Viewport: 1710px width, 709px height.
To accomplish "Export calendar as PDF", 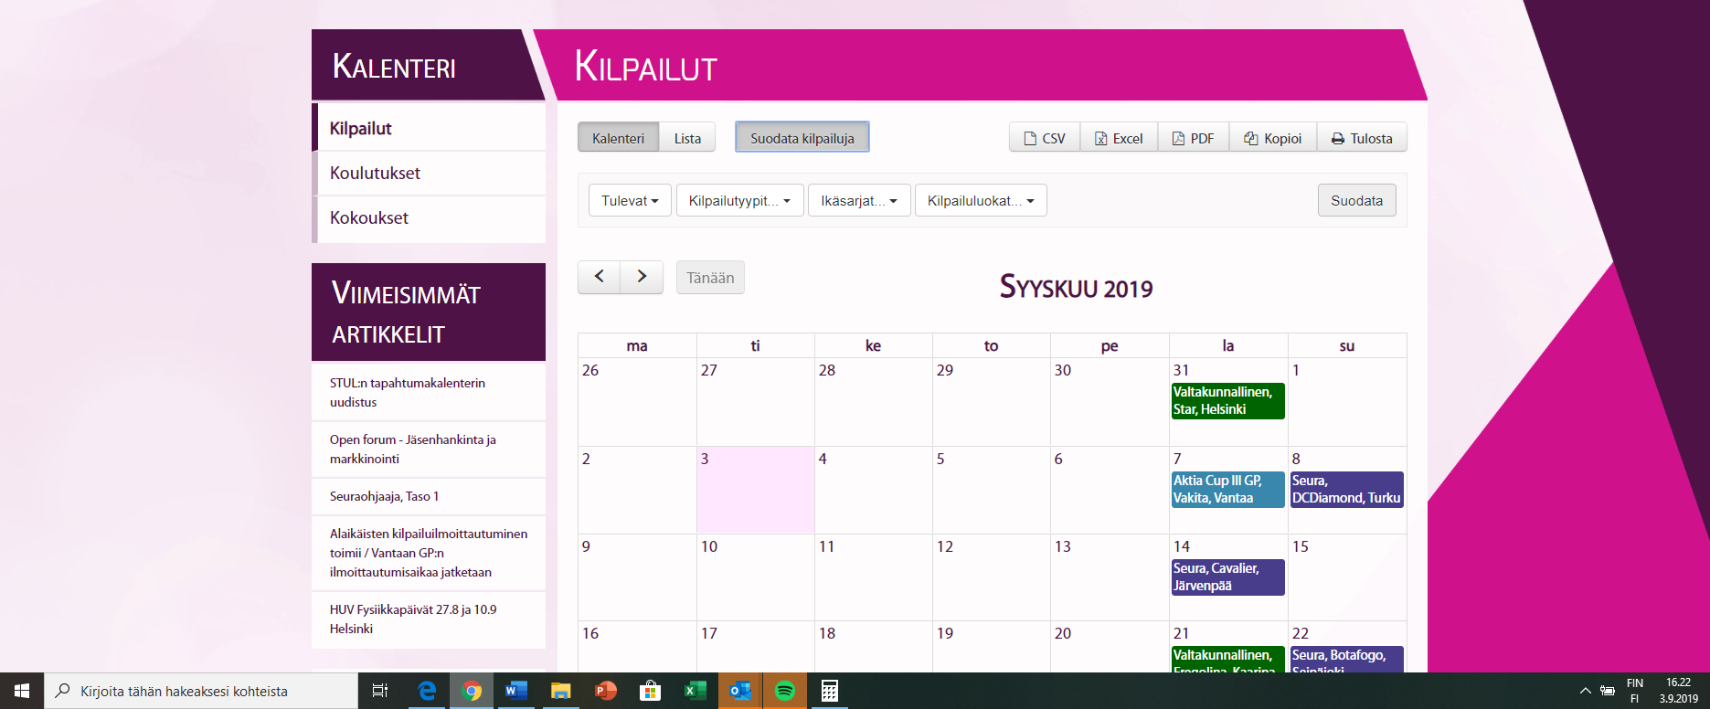I will coord(1193,138).
